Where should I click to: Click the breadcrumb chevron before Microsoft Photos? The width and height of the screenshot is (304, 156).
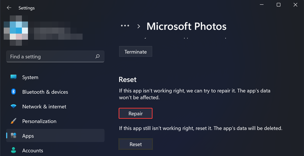point(139,26)
